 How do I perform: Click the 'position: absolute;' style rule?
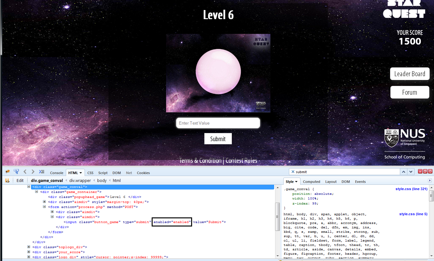[x=313, y=194]
